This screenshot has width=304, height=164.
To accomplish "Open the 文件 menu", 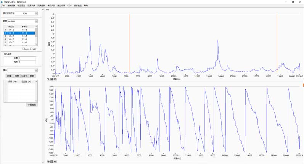I will pos(3,6).
